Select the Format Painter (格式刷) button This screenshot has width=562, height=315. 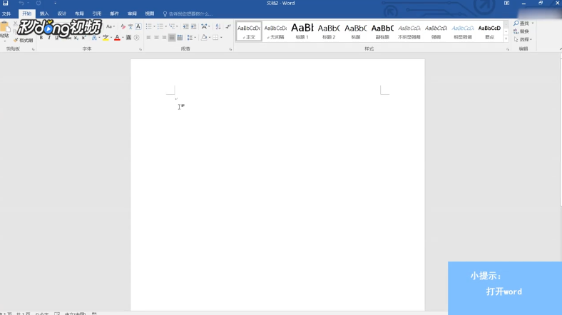[x=24, y=40]
